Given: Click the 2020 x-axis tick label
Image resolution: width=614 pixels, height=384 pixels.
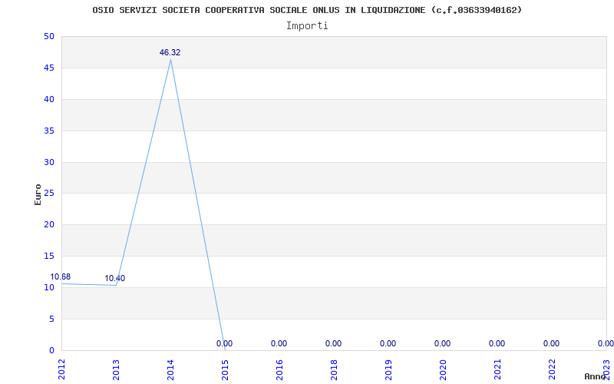Looking at the screenshot, I should pyautogui.click(x=443, y=369).
